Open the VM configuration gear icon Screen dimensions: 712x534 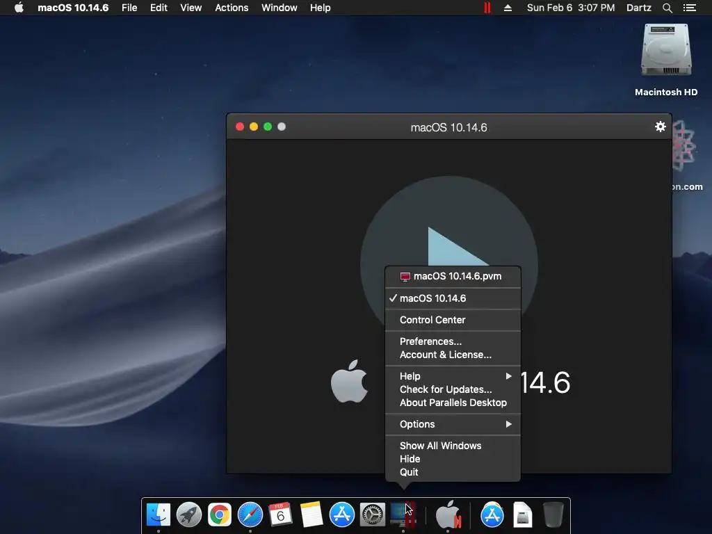661,127
